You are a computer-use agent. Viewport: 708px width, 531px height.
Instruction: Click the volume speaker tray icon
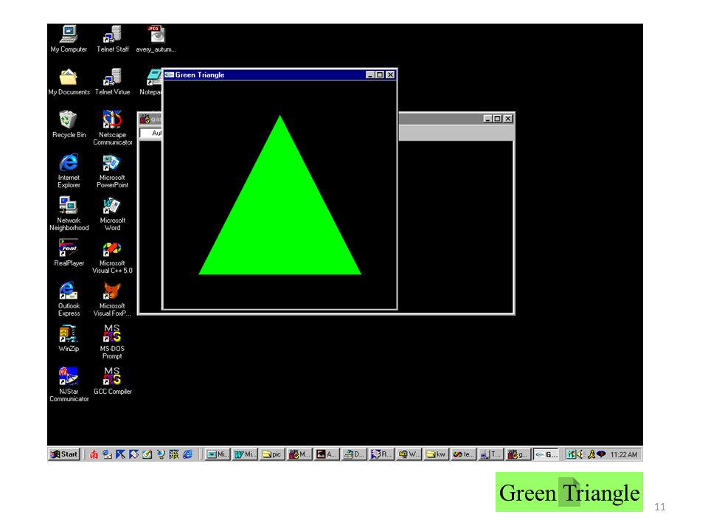[x=580, y=454]
